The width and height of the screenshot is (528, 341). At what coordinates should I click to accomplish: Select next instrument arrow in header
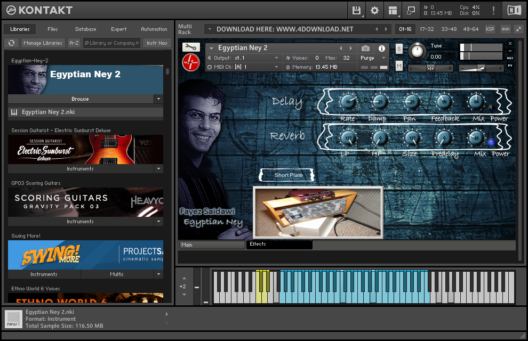tap(351, 48)
